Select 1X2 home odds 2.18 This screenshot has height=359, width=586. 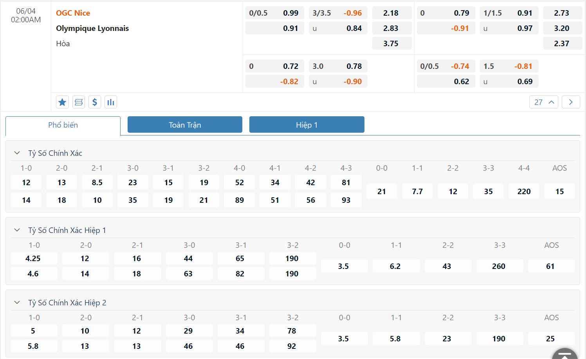(392, 13)
